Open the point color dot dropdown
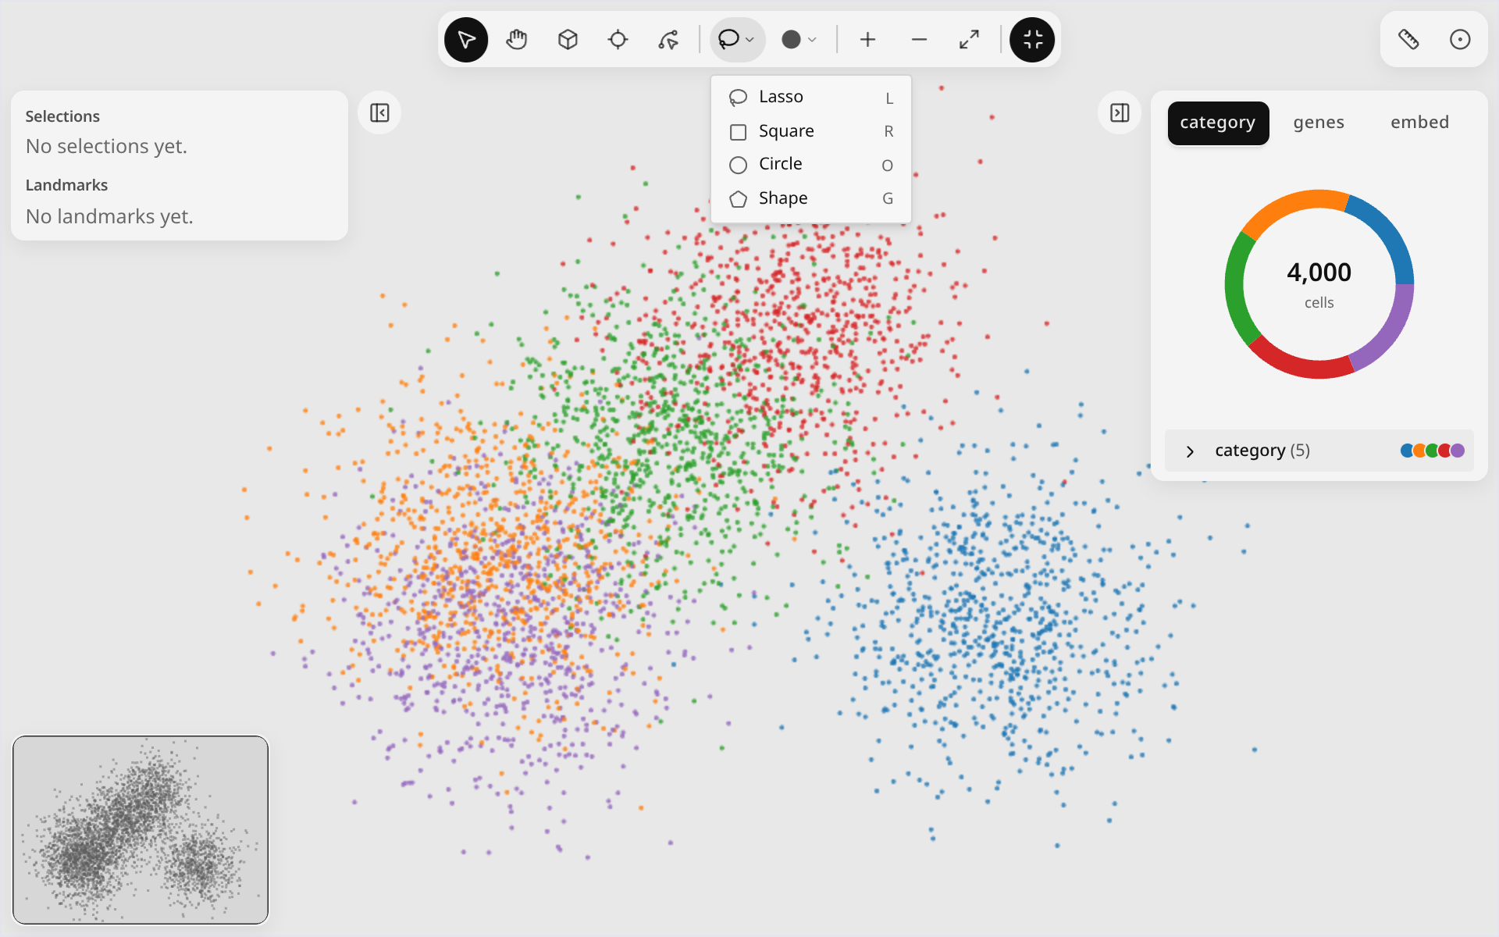The image size is (1499, 937). click(x=799, y=40)
